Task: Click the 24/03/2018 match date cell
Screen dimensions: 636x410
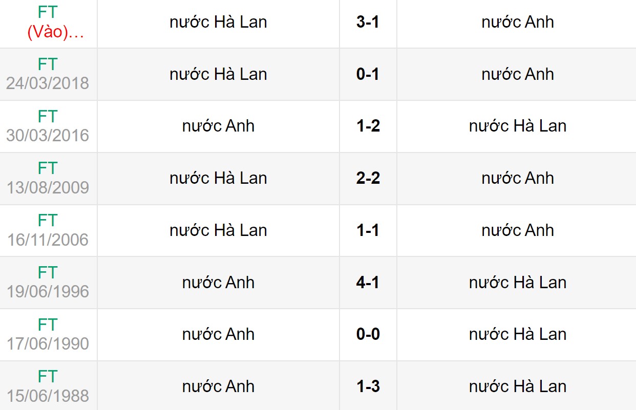Action: [48, 83]
